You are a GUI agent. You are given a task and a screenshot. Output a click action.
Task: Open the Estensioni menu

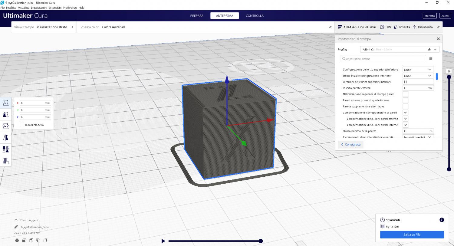pos(55,8)
